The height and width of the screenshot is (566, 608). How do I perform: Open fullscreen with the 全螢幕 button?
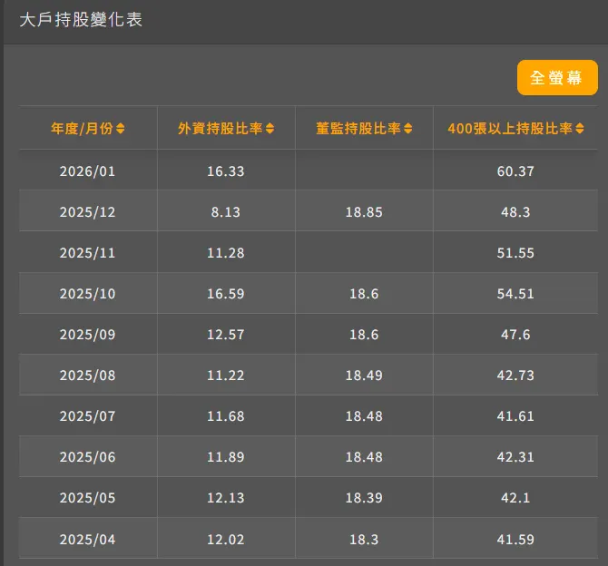click(x=557, y=77)
